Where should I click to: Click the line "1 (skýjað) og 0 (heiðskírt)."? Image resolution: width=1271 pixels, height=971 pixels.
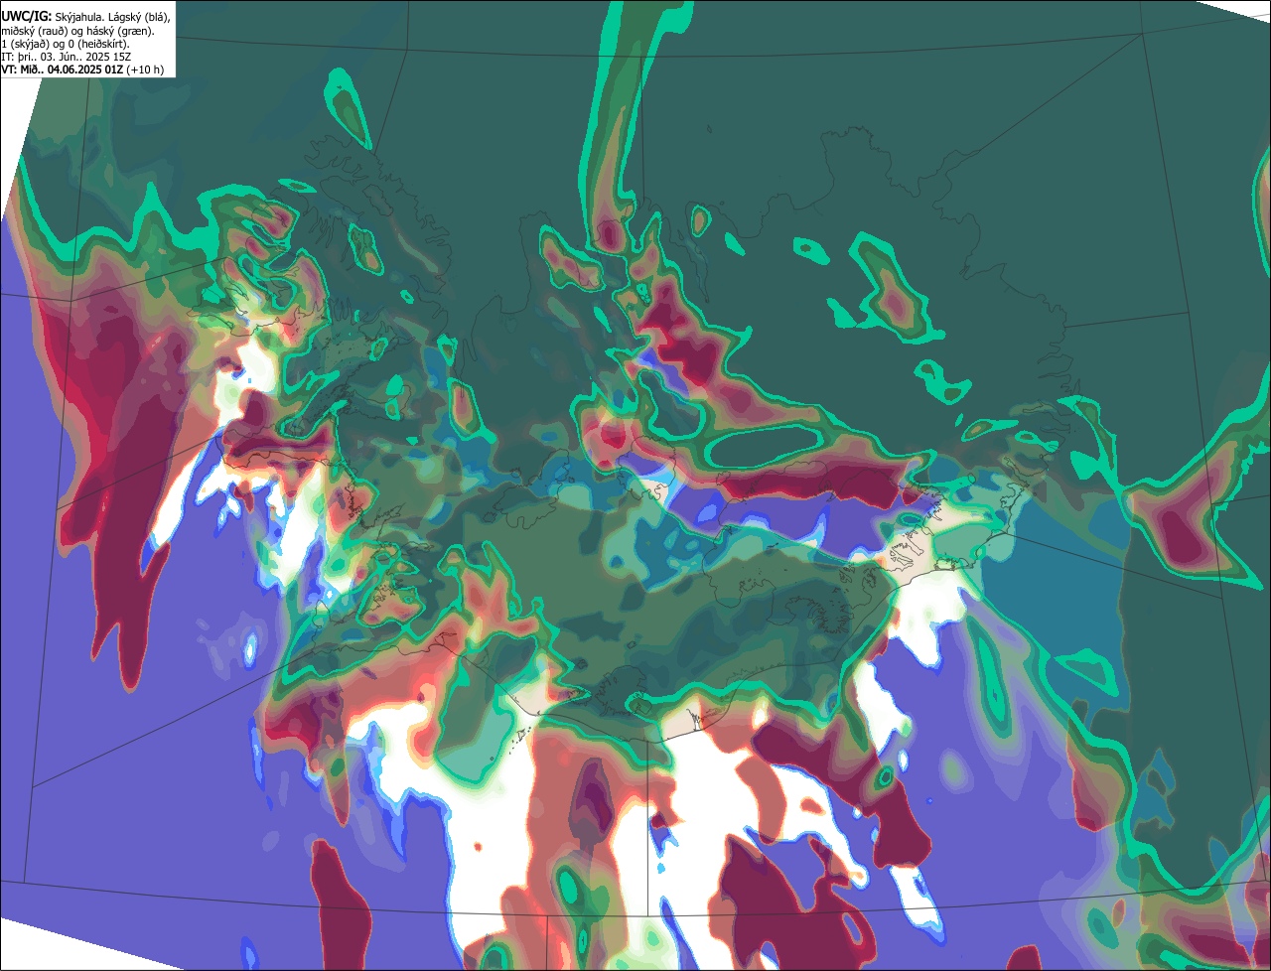point(66,44)
